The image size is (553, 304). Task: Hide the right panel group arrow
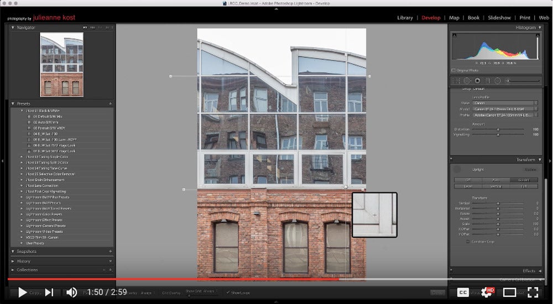551,161
